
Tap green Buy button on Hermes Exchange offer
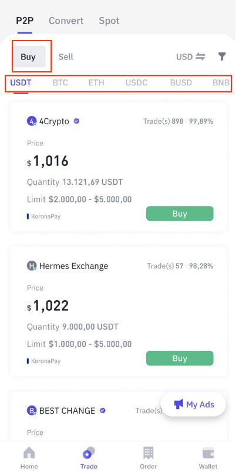(x=180, y=358)
